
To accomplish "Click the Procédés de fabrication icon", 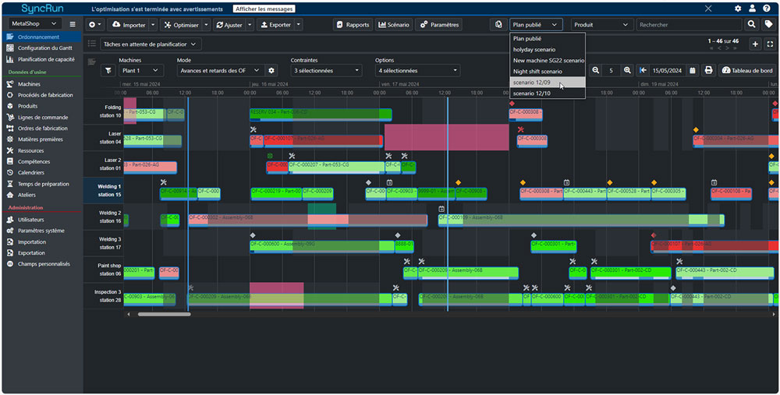I will (10, 95).
